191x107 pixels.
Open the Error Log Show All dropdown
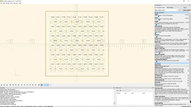(125, 90)
